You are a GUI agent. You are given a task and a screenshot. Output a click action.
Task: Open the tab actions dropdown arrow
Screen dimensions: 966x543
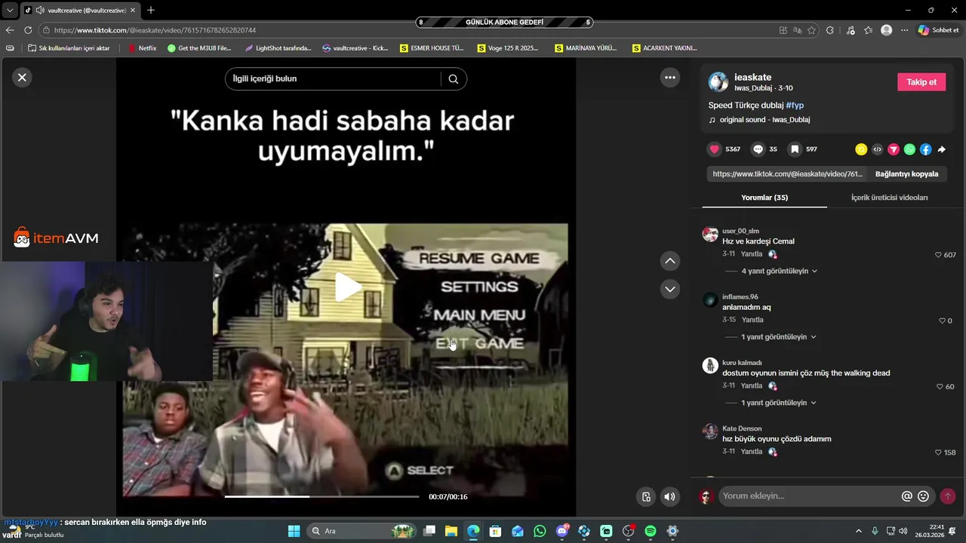10,10
